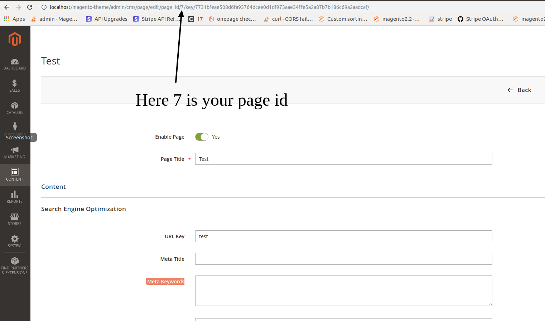Select the Content sidebar icon
This screenshot has height=321, width=545.
click(14, 174)
